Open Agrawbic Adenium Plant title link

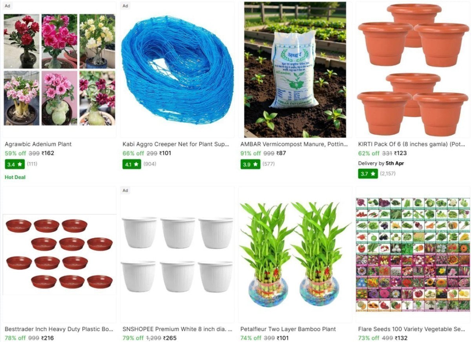click(x=38, y=144)
